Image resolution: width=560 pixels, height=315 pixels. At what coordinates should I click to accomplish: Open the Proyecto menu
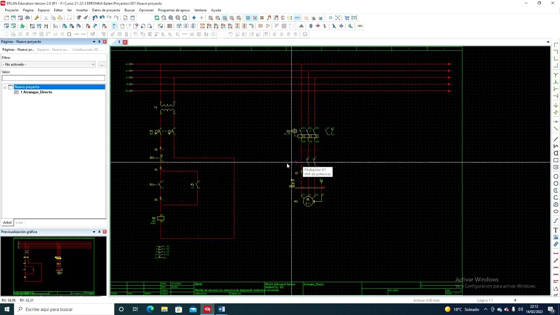(12, 10)
